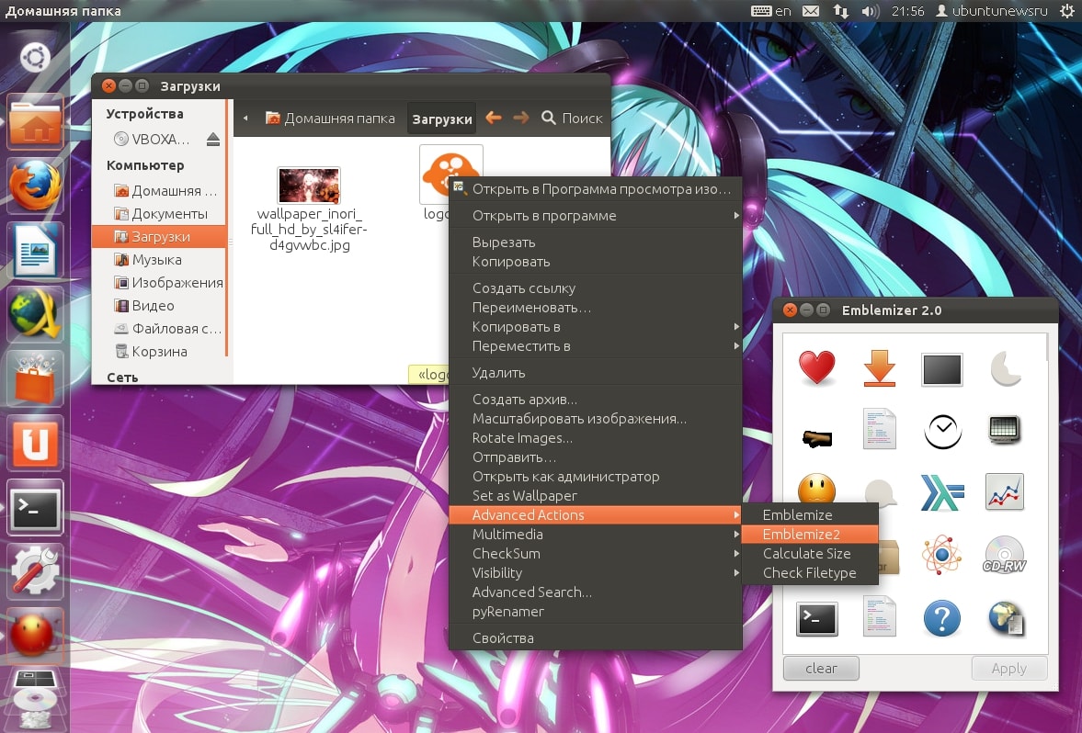The image size is (1082, 733).
Task: Select the terminal prompt emblem in Emblemizer
Action: 817,618
